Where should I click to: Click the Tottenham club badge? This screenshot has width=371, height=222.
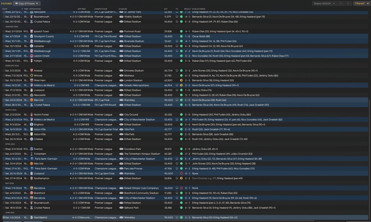(x=31, y=154)
